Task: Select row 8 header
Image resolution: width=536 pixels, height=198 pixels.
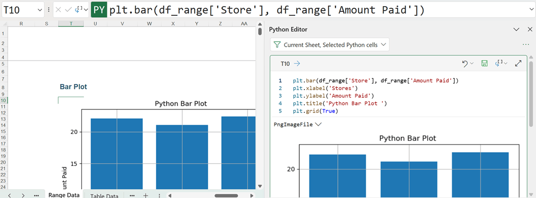Action: tap(4, 87)
